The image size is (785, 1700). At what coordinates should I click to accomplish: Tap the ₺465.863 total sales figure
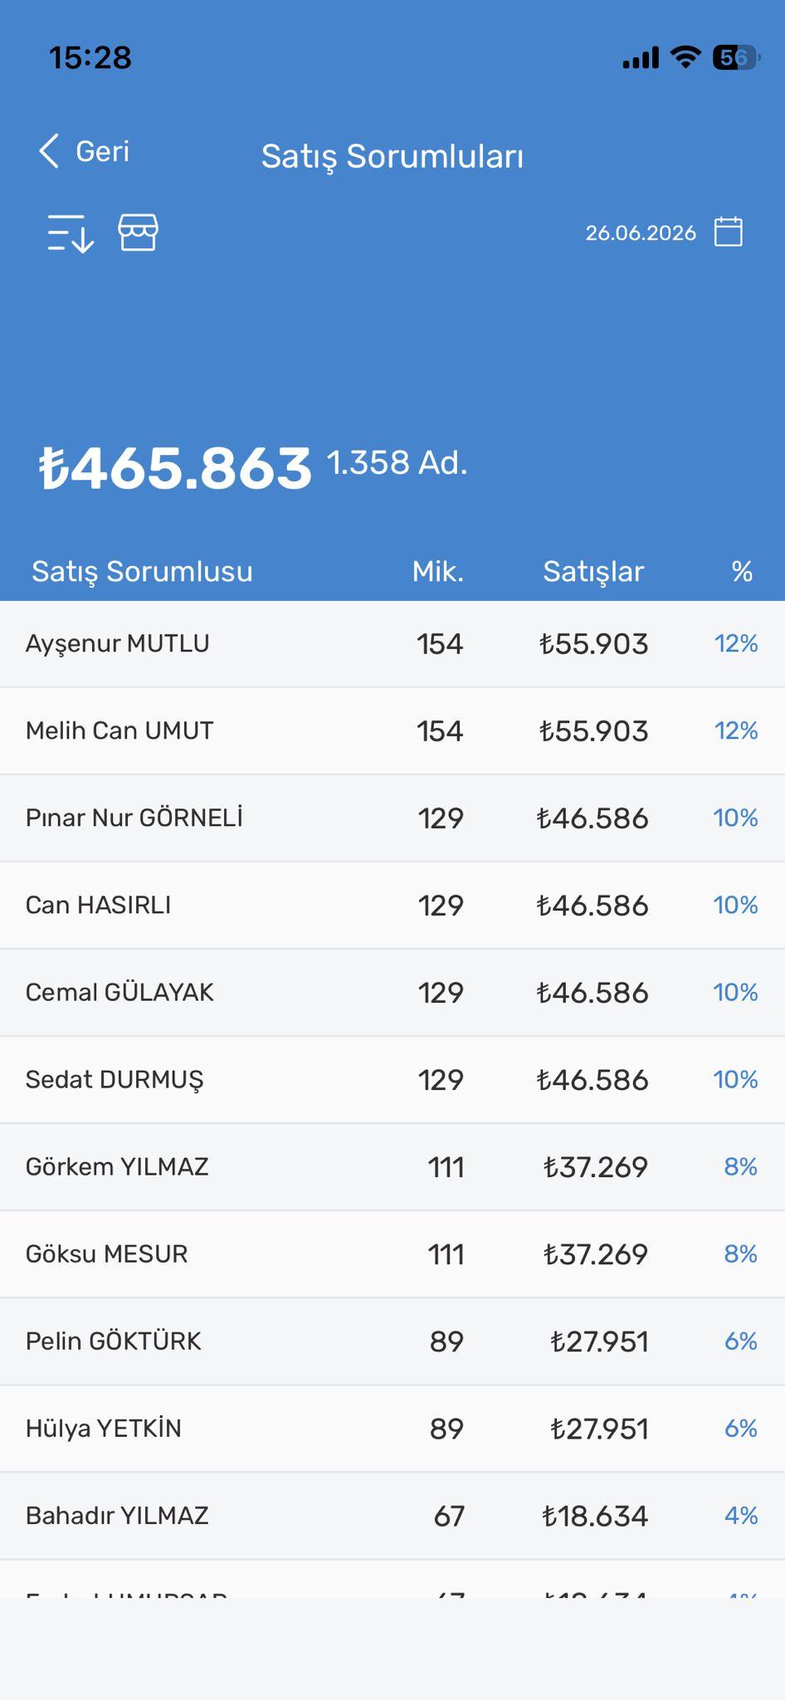[175, 468]
